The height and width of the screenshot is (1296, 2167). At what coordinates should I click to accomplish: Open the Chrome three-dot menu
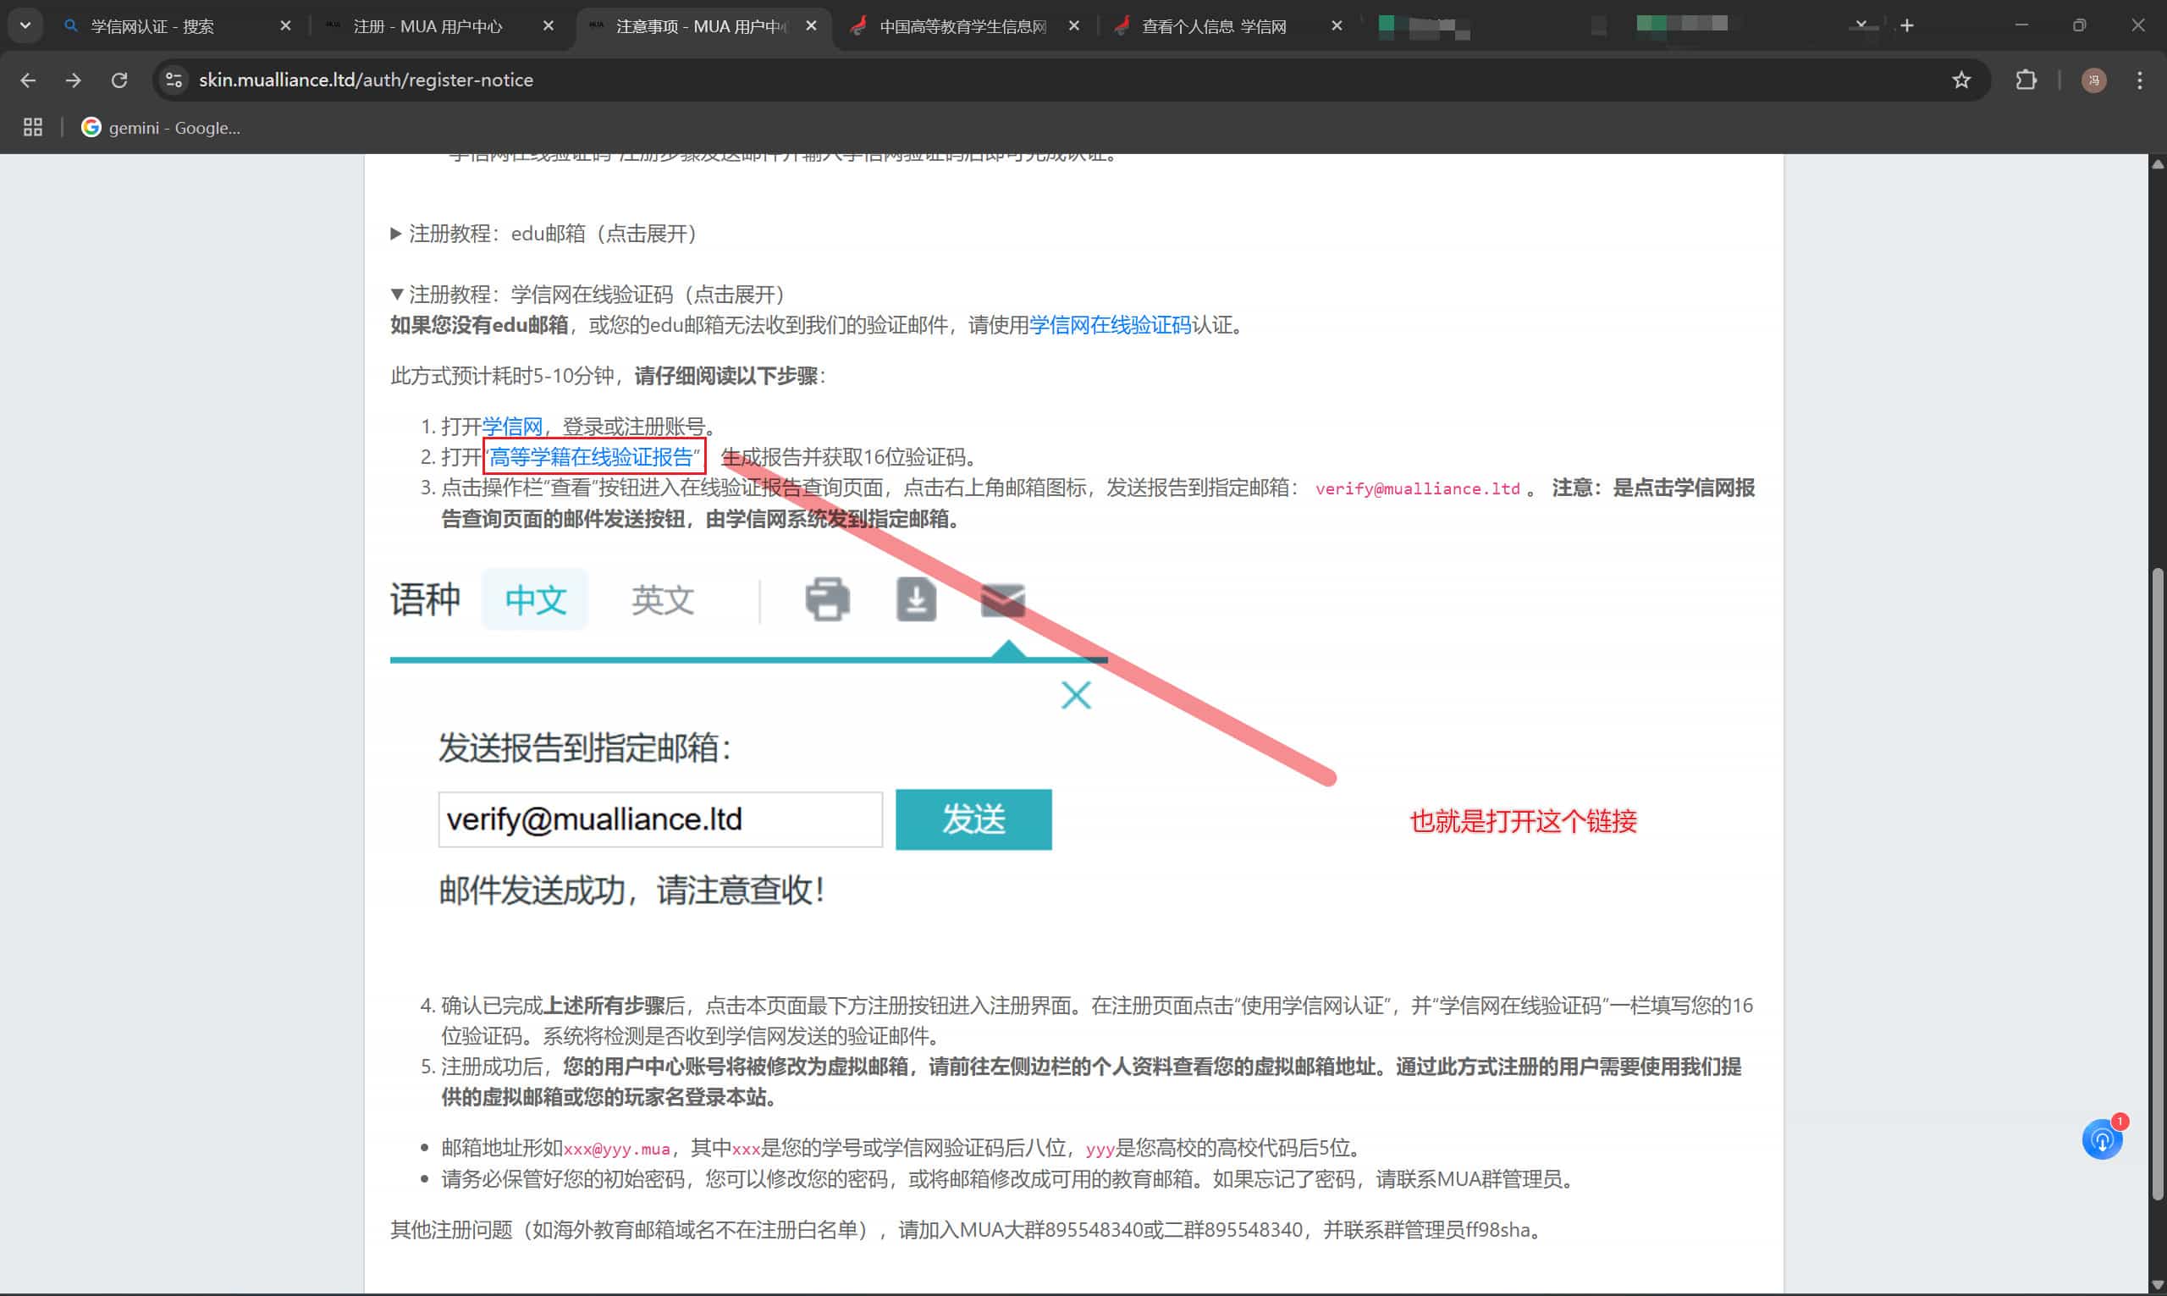[2139, 80]
